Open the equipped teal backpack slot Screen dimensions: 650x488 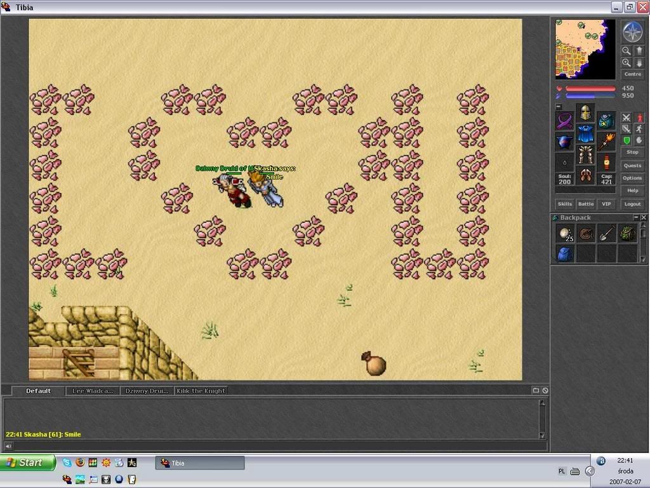coord(606,121)
